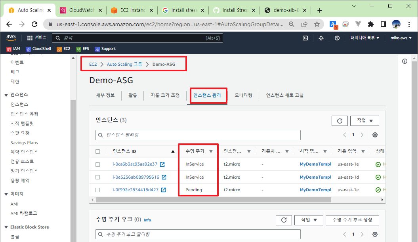The width and height of the screenshot is (418, 242).
Task: Sort by 가용 영역 column arrow
Action: [363, 151]
